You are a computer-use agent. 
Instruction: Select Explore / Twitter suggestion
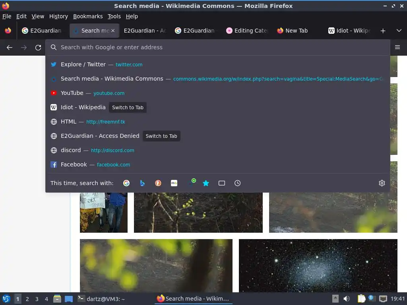[218, 64]
